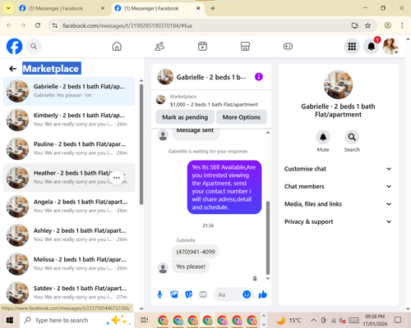Open the Reels video icon
The width and height of the screenshot is (411, 328).
[x=202, y=46]
